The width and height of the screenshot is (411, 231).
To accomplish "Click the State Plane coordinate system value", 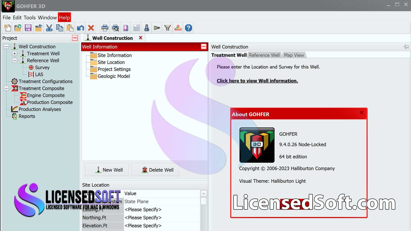I will pos(162,201).
